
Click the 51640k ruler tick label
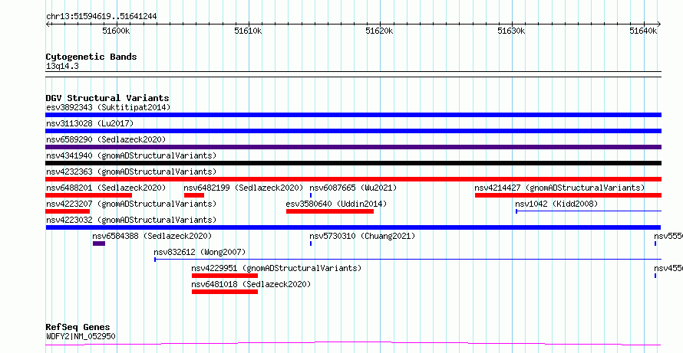643,31
